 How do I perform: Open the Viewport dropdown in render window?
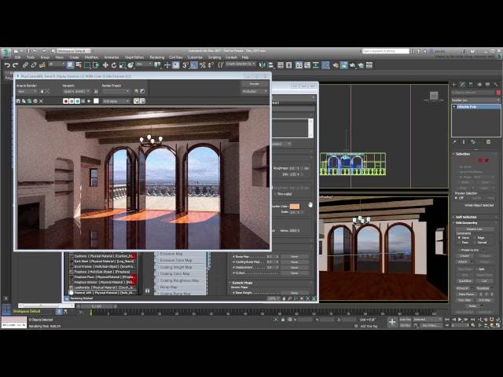[77, 91]
